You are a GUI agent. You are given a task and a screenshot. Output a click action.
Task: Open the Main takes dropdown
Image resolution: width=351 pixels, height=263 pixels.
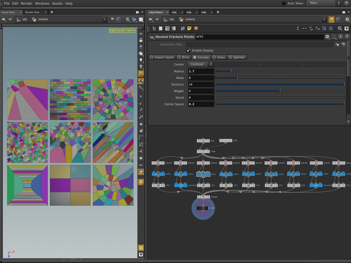coord(325,3)
